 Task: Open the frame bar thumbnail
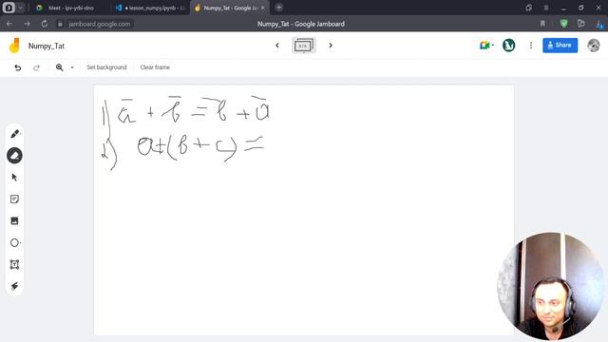point(304,46)
